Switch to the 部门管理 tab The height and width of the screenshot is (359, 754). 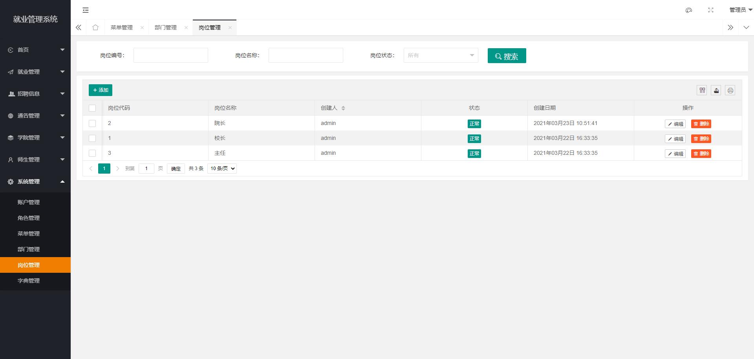click(x=166, y=27)
